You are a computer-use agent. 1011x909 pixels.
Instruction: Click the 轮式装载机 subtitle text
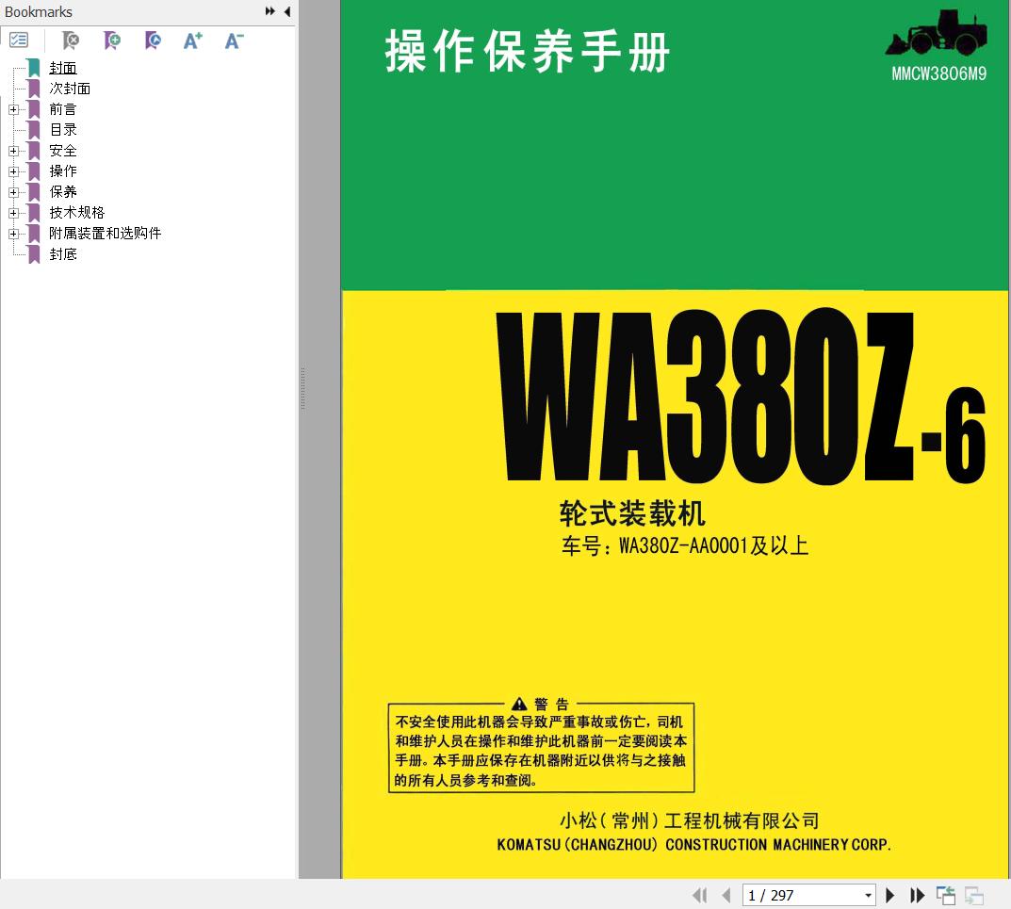[x=632, y=513]
